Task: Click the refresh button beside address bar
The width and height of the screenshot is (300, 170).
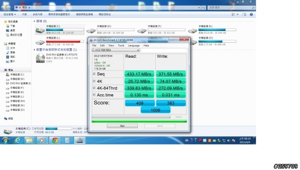Action: [203, 8]
